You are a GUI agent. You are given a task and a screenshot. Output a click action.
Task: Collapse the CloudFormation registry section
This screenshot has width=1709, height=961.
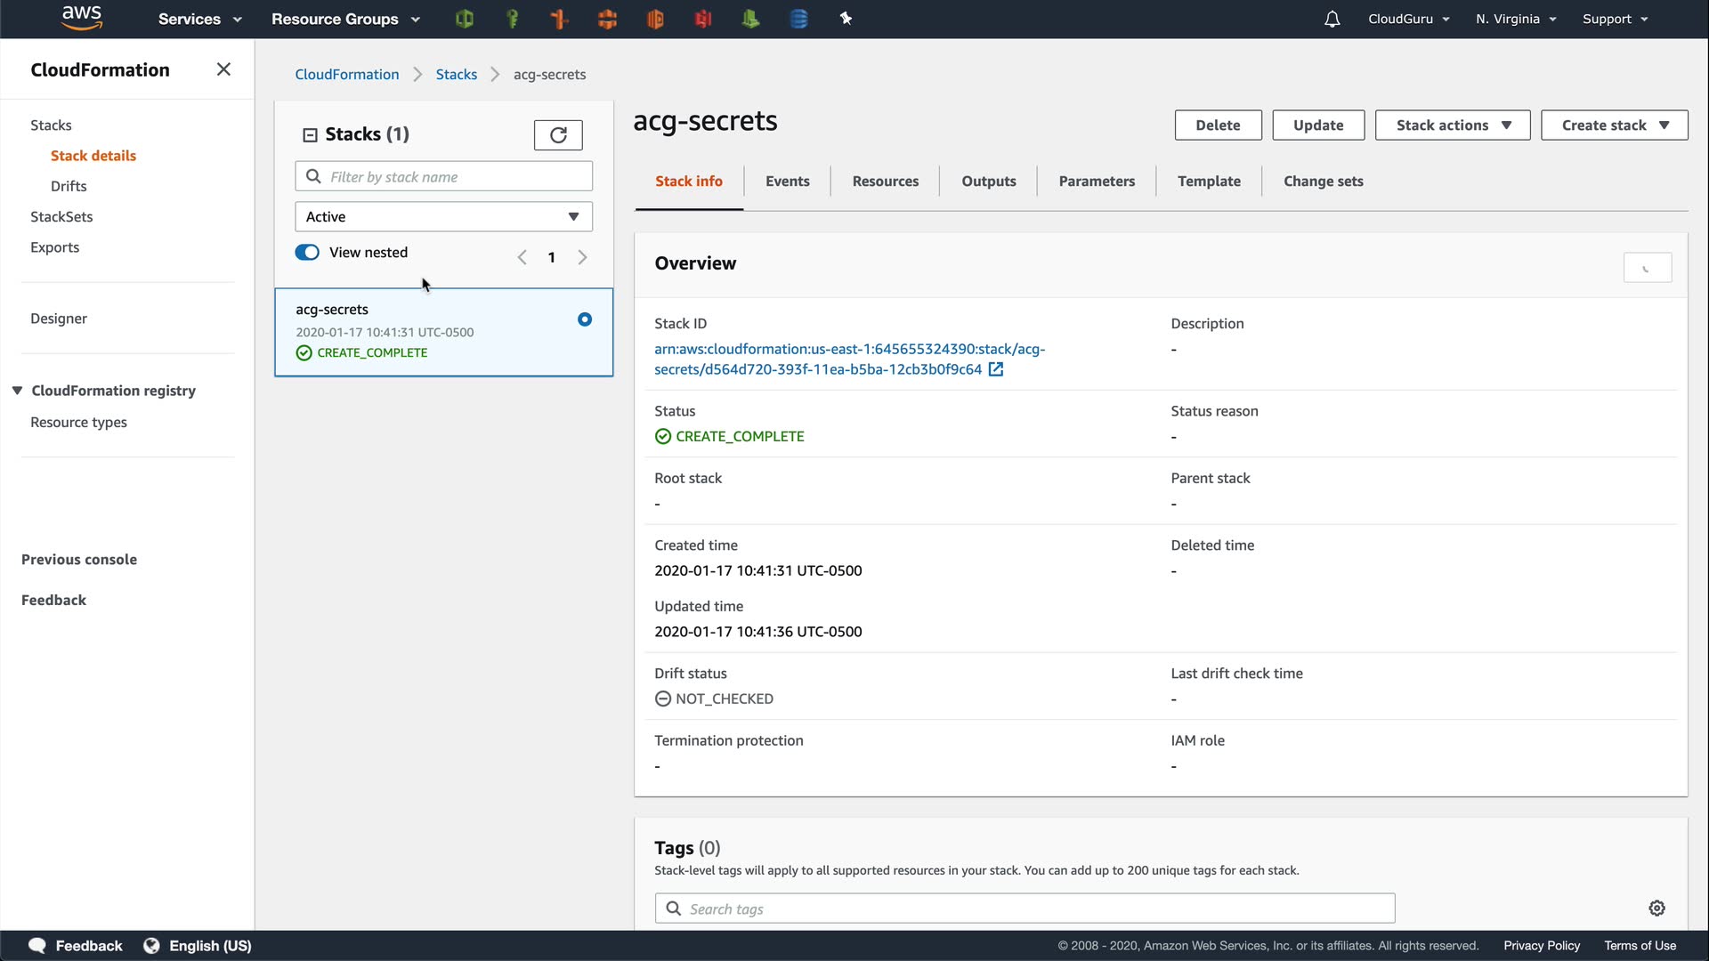[17, 391]
